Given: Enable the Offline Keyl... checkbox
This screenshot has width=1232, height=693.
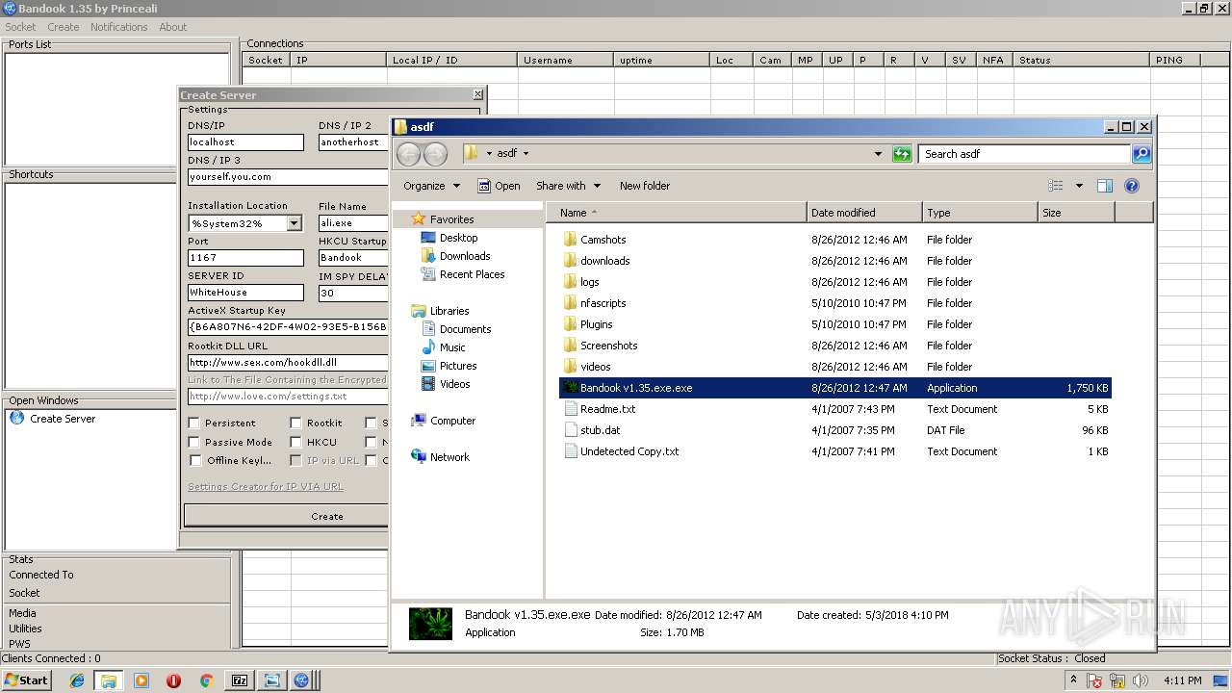Looking at the screenshot, I should tap(194, 460).
